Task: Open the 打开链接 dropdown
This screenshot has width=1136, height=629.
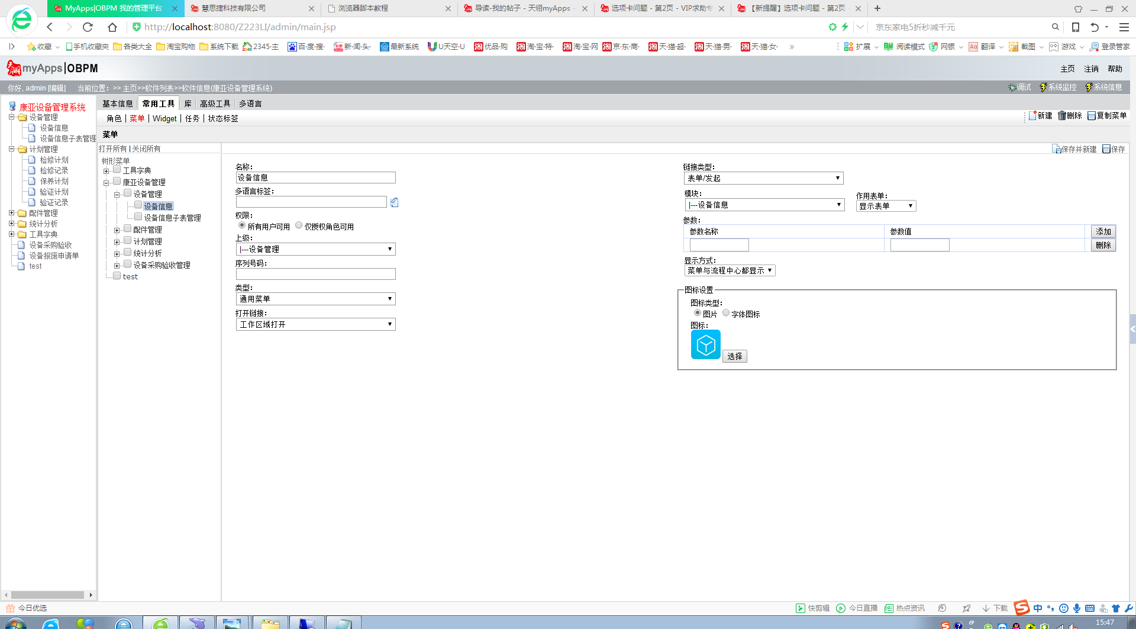Action: [x=316, y=324]
